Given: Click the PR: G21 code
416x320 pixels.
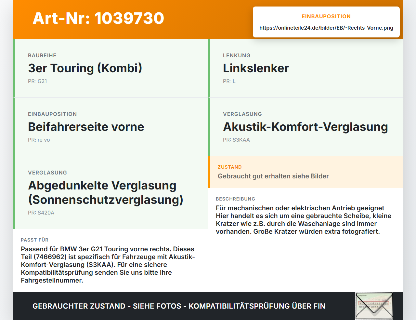Looking at the screenshot, I should pyautogui.click(x=37, y=81).
